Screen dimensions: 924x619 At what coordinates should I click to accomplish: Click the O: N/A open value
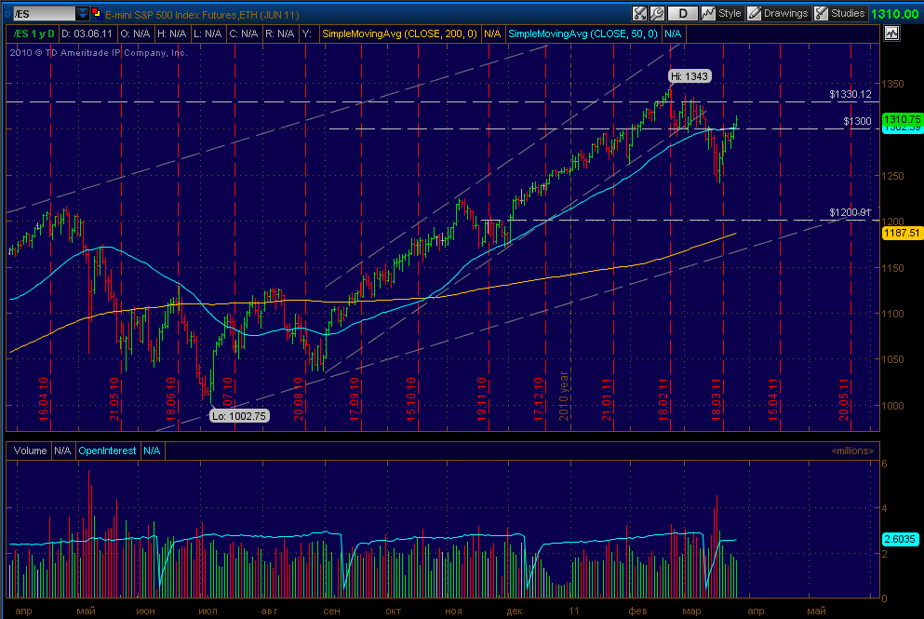point(136,34)
